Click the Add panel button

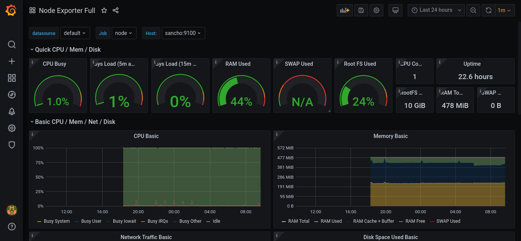pyautogui.click(x=345, y=10)
